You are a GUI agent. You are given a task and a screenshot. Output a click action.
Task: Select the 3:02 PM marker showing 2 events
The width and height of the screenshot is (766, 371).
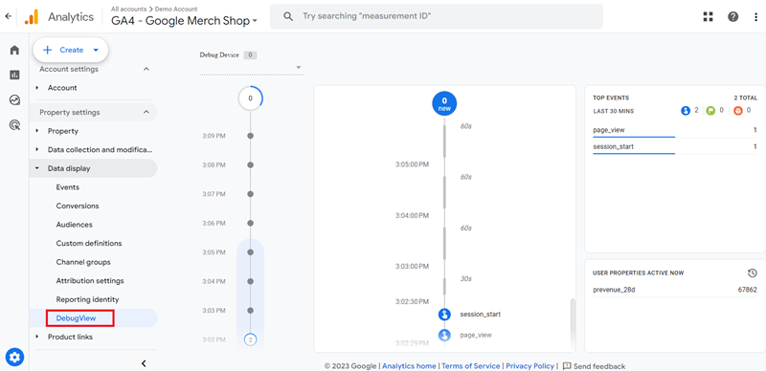coord(250,339)
